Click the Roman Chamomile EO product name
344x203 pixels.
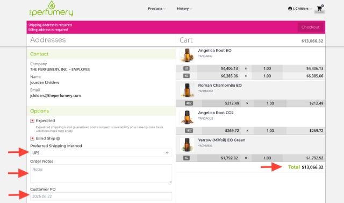pos(220,85)
